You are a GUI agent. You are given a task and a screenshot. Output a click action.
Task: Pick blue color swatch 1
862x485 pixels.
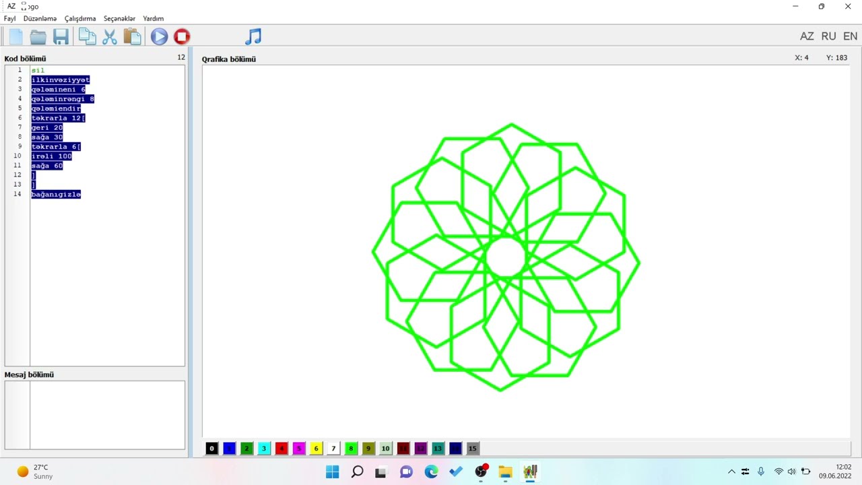click(229, 448)
